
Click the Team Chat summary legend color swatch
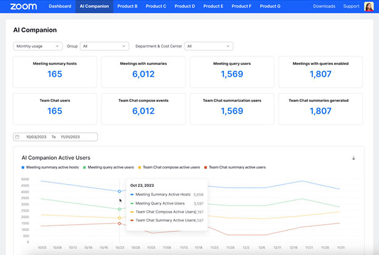click(x=206, y=167)
